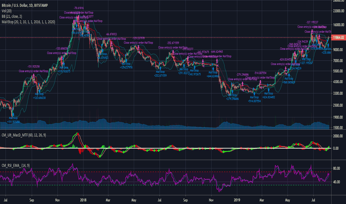
Task: Click the +151.925358 trade profit label
Action: point(13,122)
